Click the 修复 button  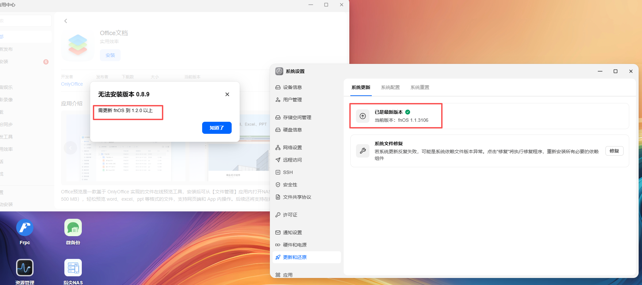(615, 151)
